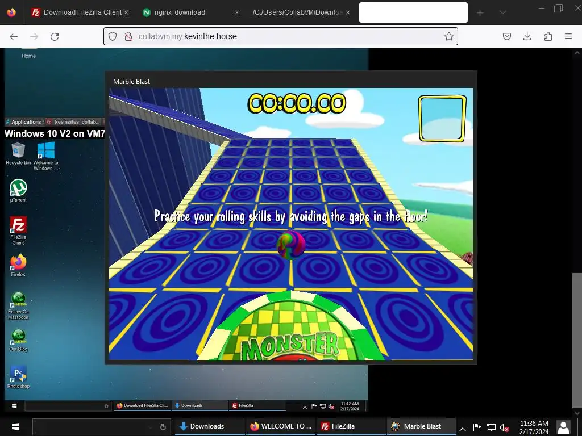The height and width of the screenshot is (436, 582).
Task: Select Our Blog desktop icon
Action: (18, 341)
